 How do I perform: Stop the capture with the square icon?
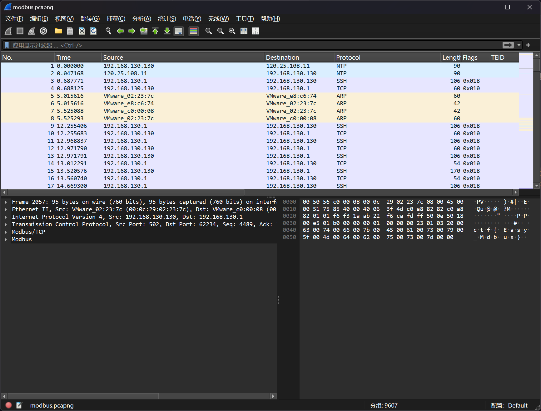point(20,31)
